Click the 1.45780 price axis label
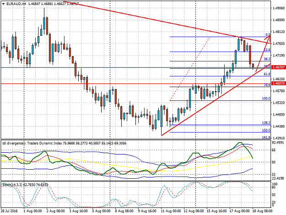Viewport: 286px width, 215px height. pyautogui.click(x=279, y=91)
